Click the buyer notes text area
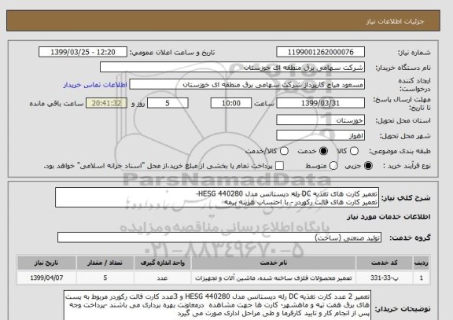This screenshot has height=320, width=453. (x=217, y=306)
